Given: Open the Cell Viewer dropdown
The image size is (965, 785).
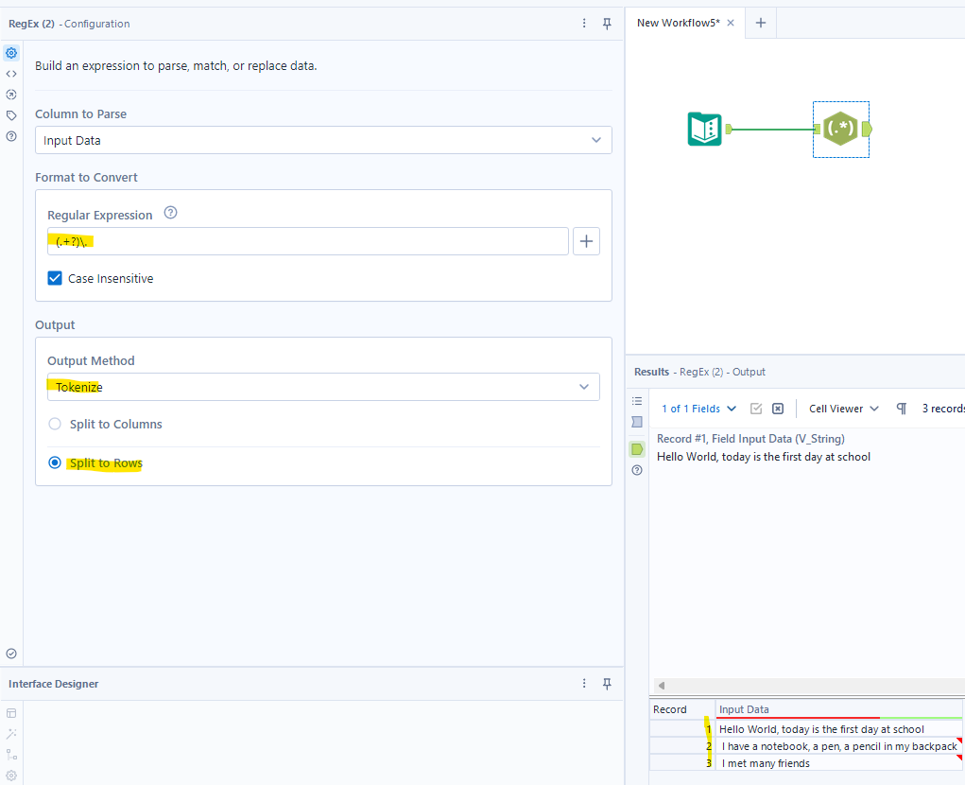Looking at the screenshot, I should [843, 409].
